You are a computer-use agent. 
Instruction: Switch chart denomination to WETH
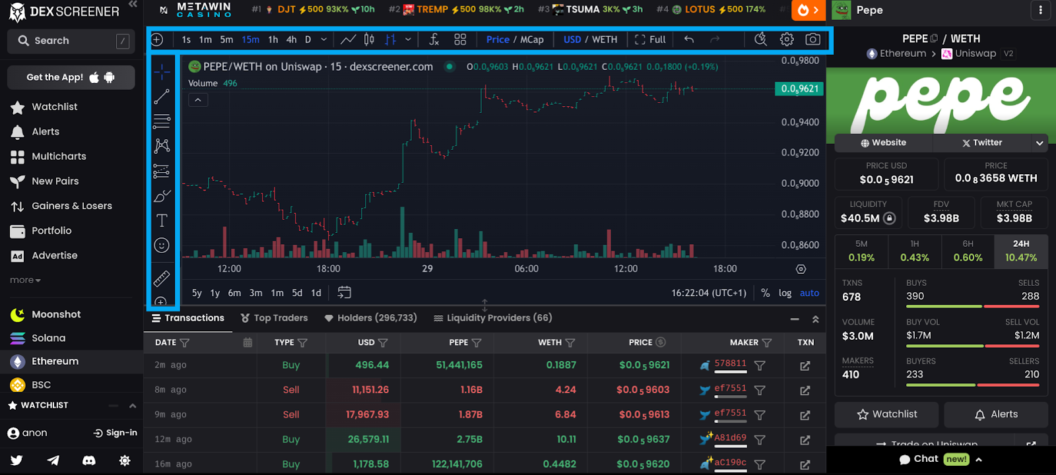[x=605, y=40]
